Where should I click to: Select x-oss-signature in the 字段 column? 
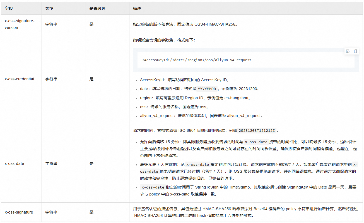(19, 212)
